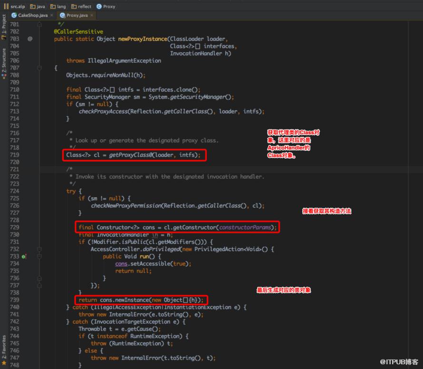Click the getCause method call
The width and height of the screenshot is (423, 369).
coord(139,329)
